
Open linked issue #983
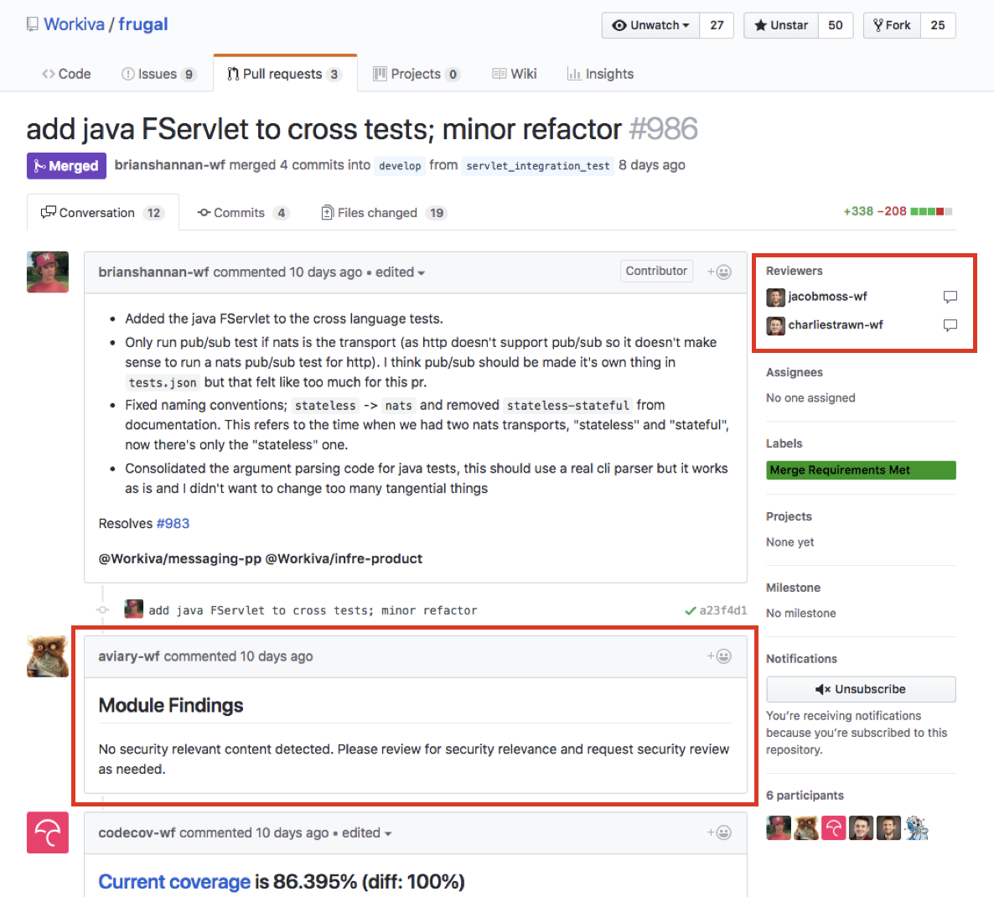coord(173,524)
